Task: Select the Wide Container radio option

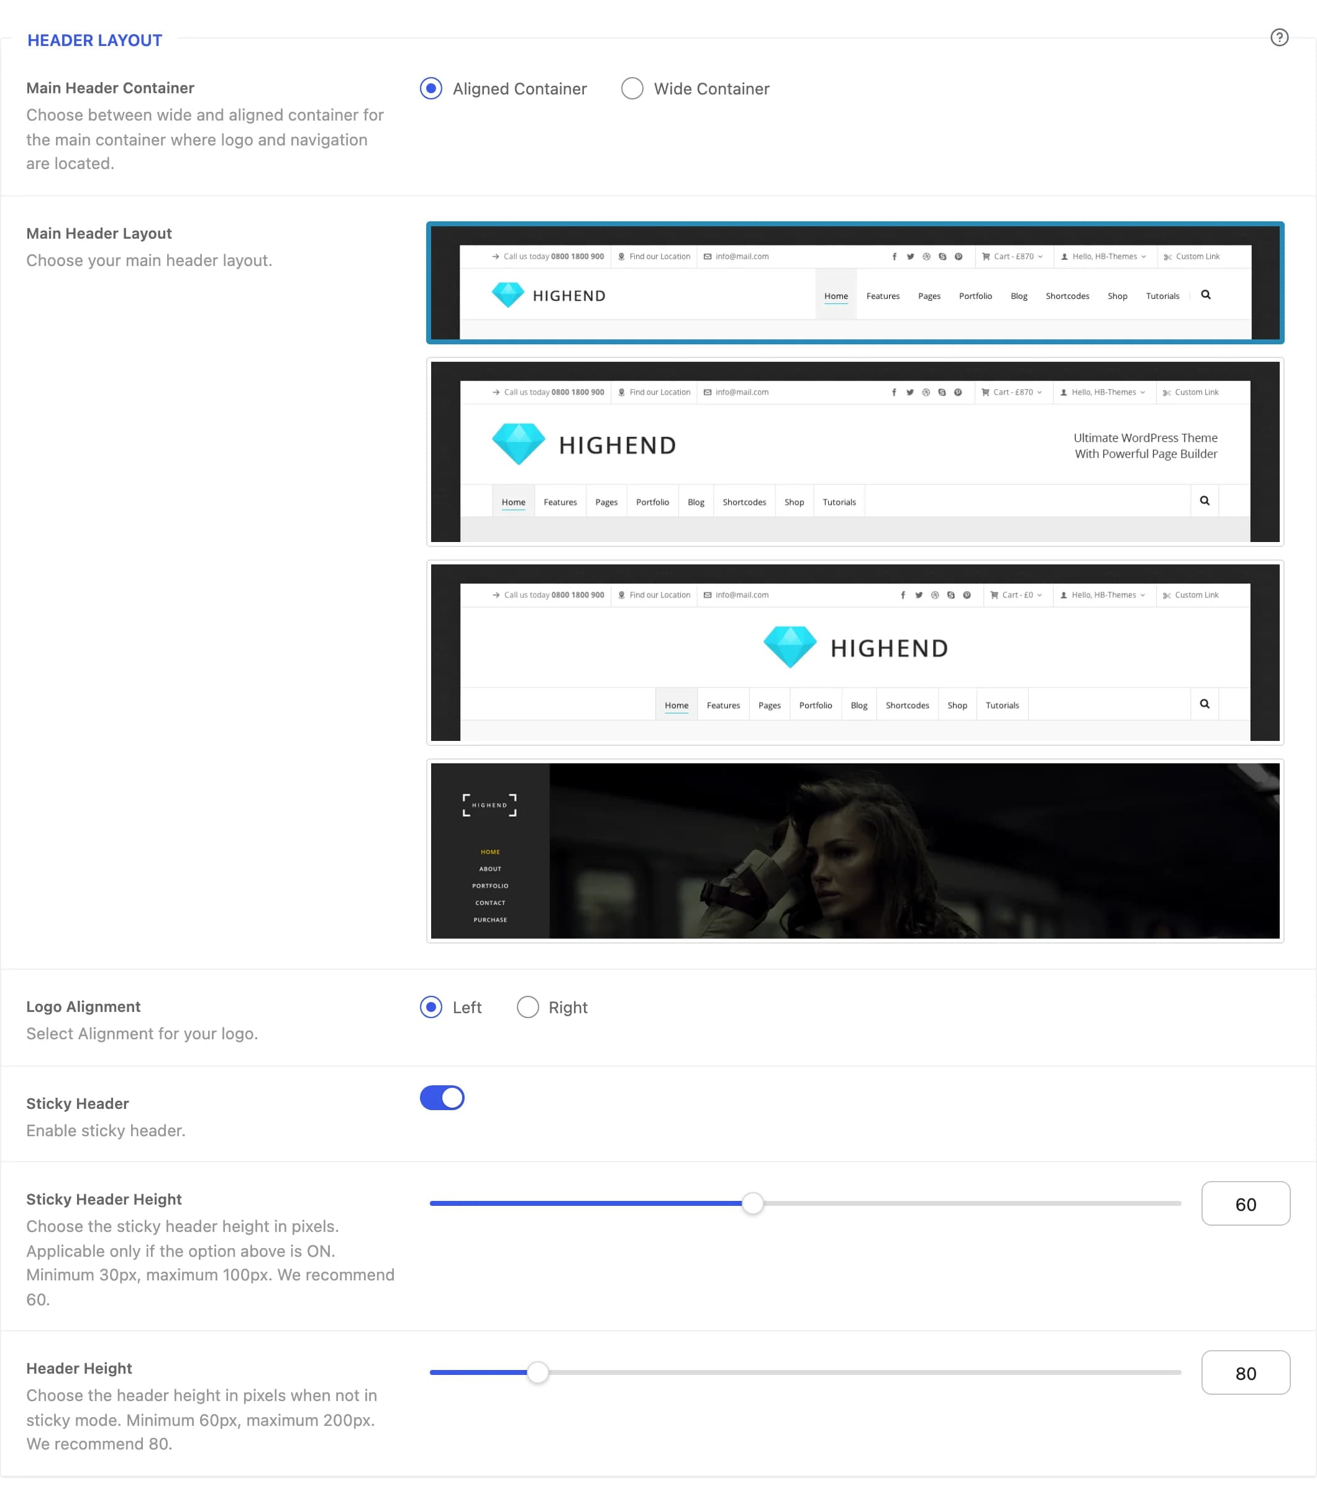Action: [632, 89]
